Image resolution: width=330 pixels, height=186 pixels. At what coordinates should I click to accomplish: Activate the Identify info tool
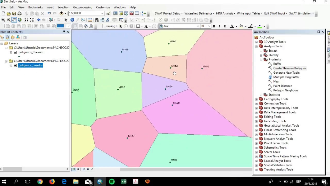click(x=72, y=20)
